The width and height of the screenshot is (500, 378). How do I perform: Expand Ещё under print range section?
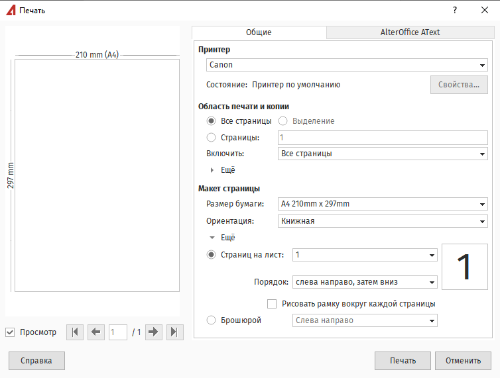[223, 170]
